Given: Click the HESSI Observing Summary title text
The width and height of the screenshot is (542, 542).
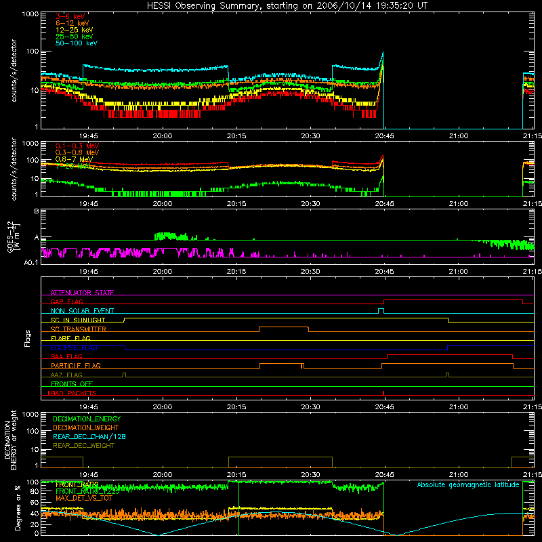Looking at the screenshot, I should [287, 6].
